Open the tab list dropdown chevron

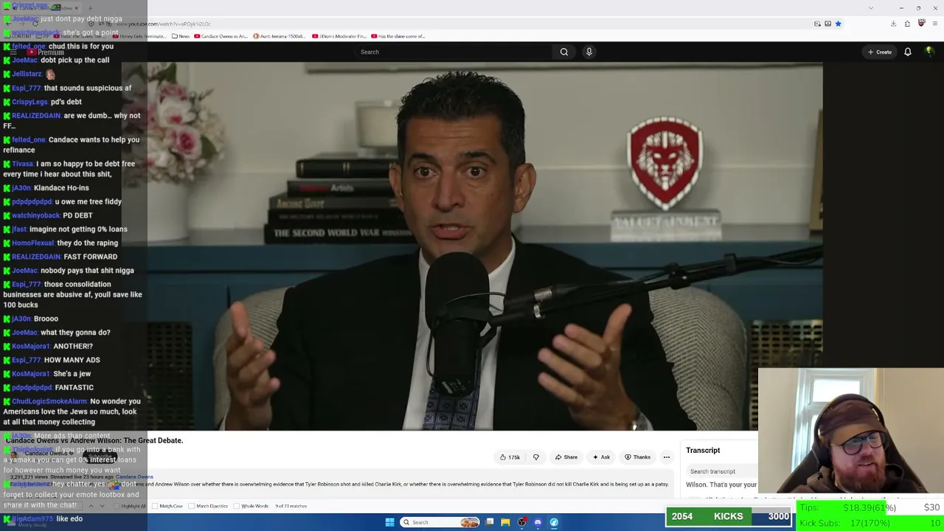click(x=871, y=8)
